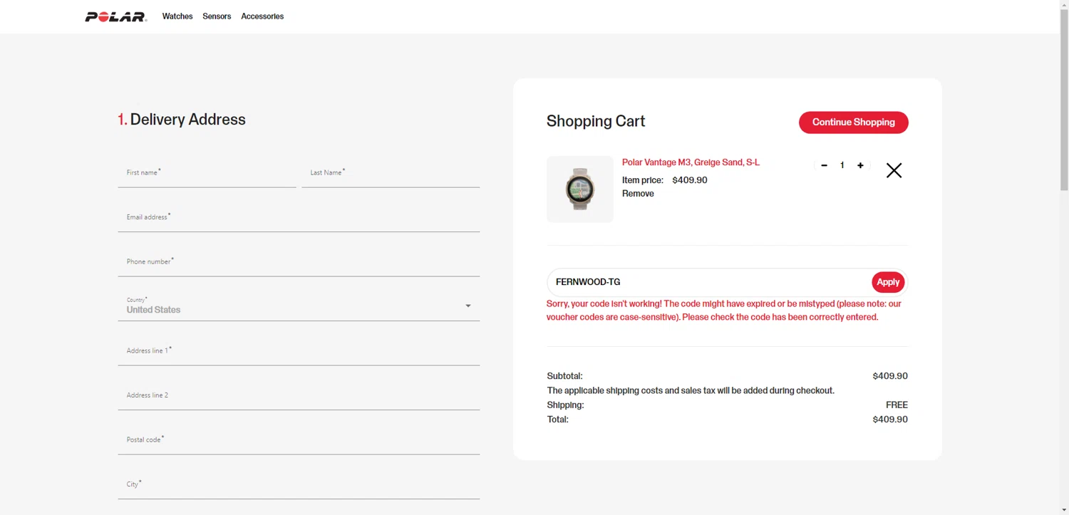This screenshot has width=1069, height=515.
Task: Focus the Postal code field
Action: (299, 440)
